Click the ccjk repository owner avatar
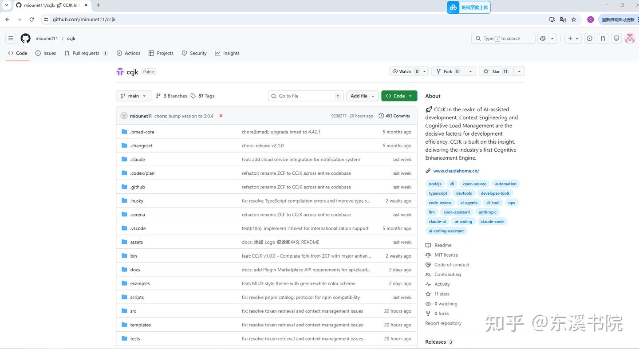The image size is (639, 349). coord(120,72)
